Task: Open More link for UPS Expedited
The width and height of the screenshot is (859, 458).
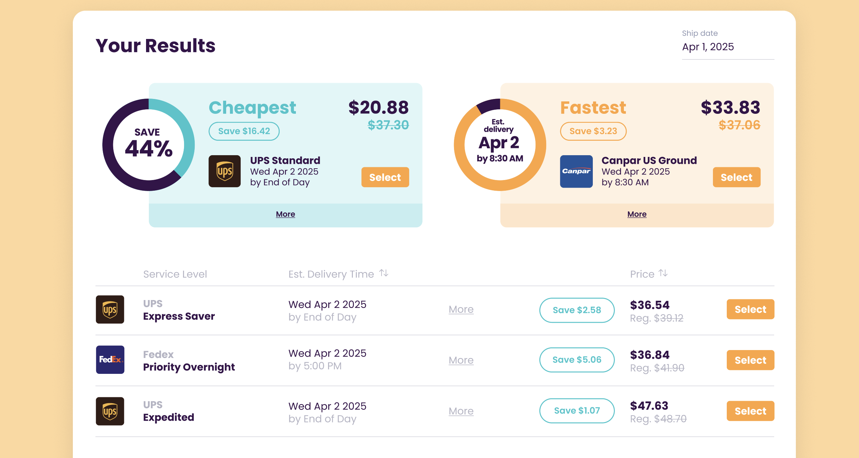Action: [461, 411]
